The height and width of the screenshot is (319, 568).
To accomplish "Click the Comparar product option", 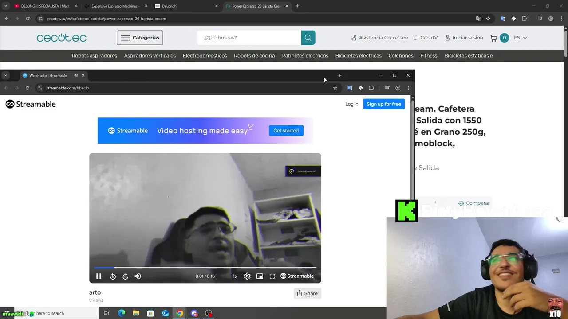I will click(474, 203).
